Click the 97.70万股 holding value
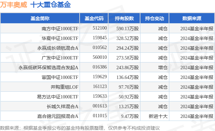215x131 pixels. click(129, 87)
